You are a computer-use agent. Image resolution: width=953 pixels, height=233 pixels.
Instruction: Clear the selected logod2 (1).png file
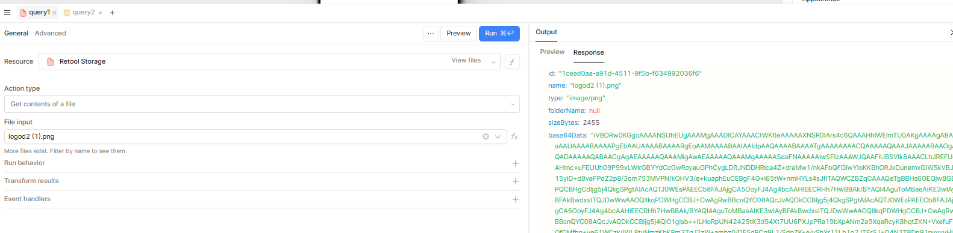pyautogui.click(x=486, y=137)
